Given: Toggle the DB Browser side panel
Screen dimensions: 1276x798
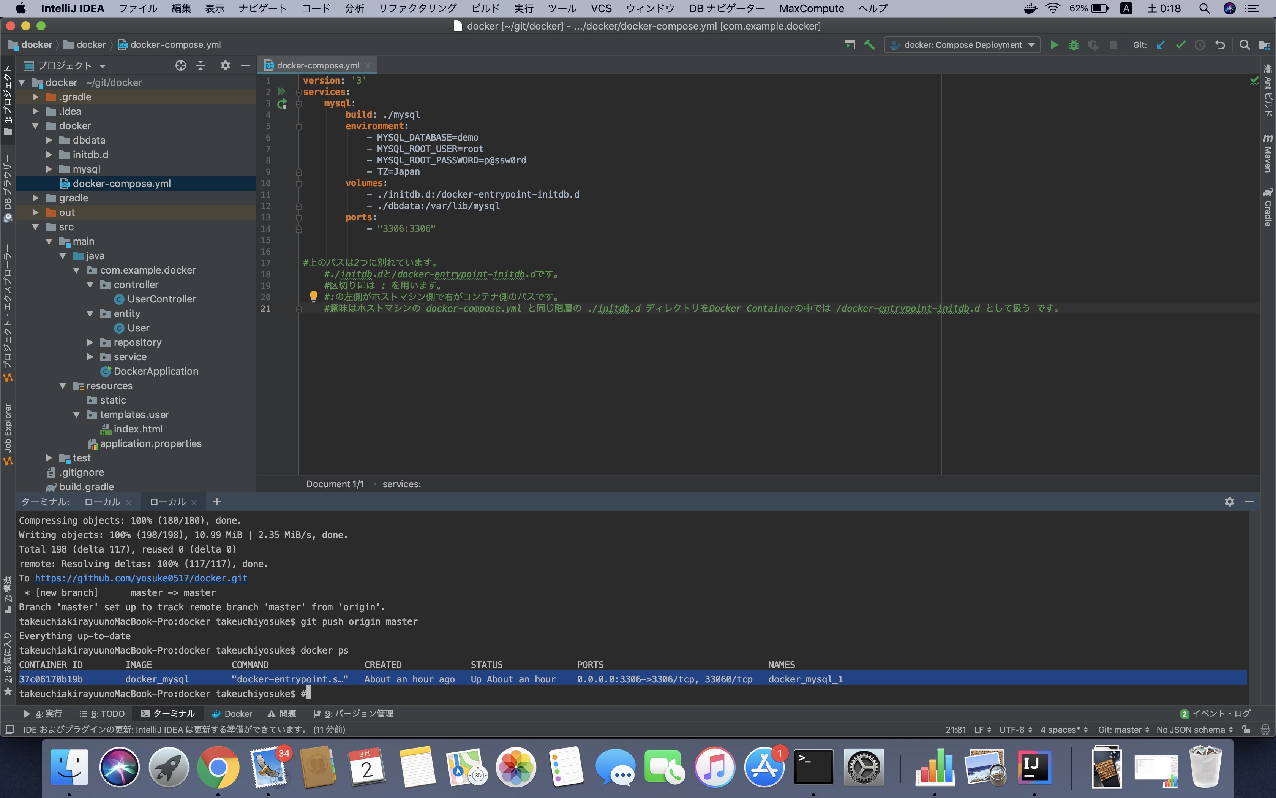Looking at the screenshot, I should tap(8, 188).
